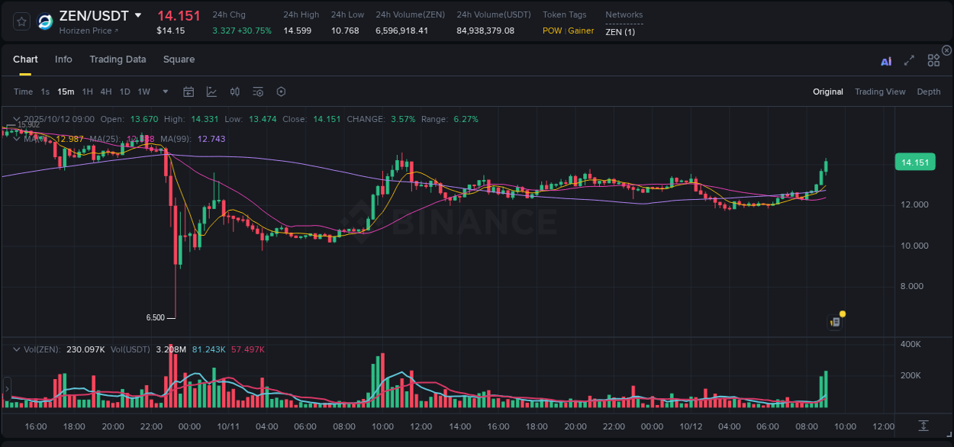Launch the AI analysis feature icon
This screenshot has width=954, height=447.
point(885,60)
